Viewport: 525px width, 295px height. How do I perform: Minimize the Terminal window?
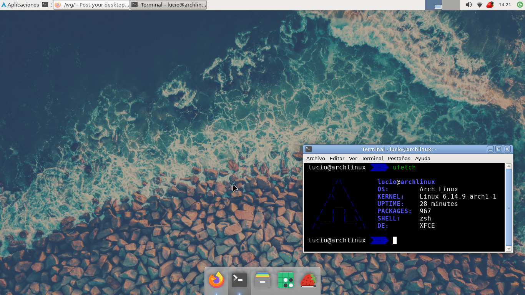(490, 149)
